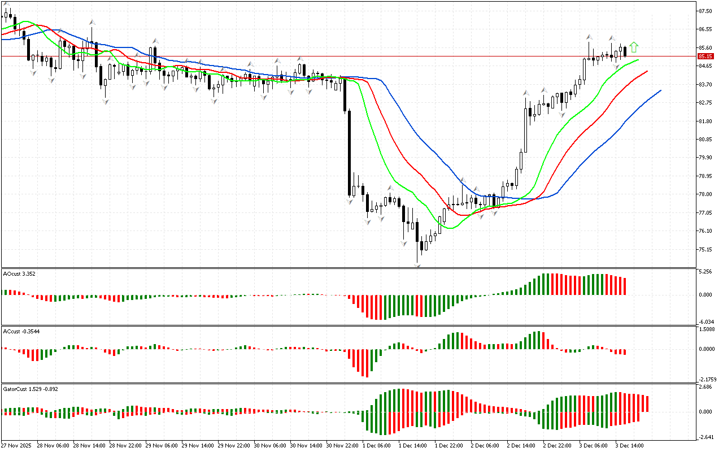This screenshot has height=452, width=723.
Task: Click the large bearish candle of 30 Nov 22:00
Action: pyautogui.click(x=349, y=153)
